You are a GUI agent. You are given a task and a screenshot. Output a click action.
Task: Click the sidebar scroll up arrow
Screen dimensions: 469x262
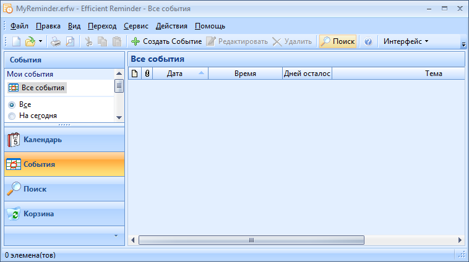[x=119, y=74]
